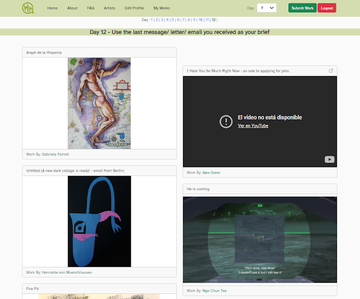
Task: Open artist Henriette von Muenchhausen's profile
Action: click(x=67, y=272)
